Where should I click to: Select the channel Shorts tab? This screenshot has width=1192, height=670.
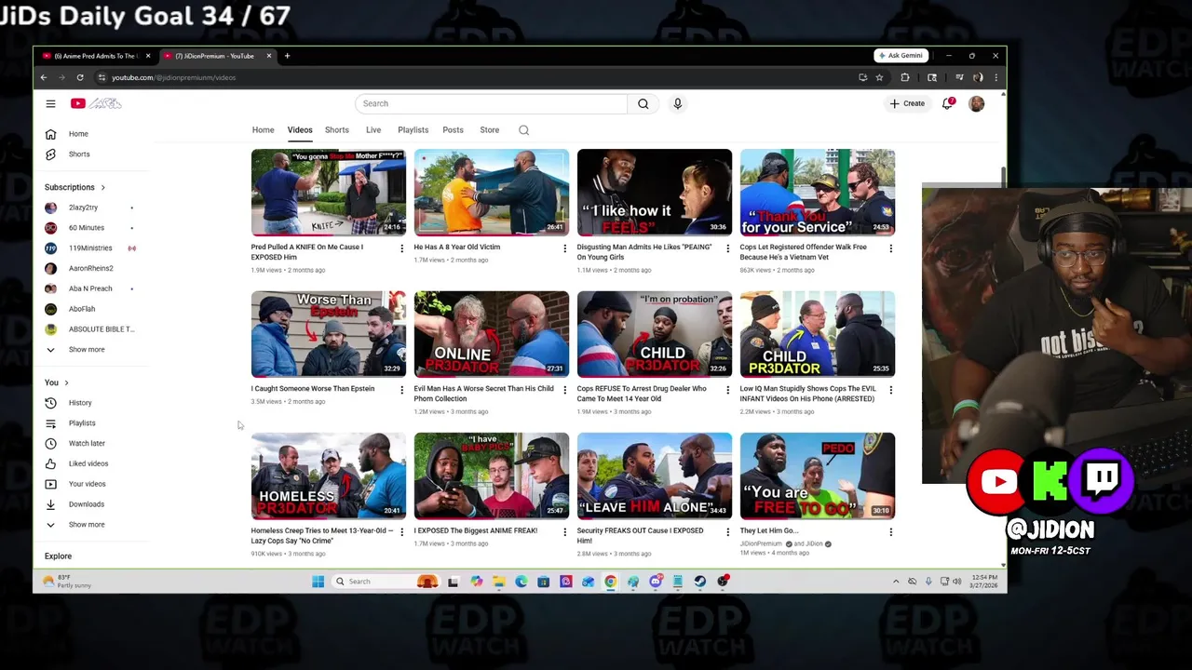336,130
